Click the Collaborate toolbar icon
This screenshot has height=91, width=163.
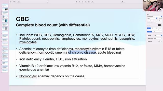123,2
